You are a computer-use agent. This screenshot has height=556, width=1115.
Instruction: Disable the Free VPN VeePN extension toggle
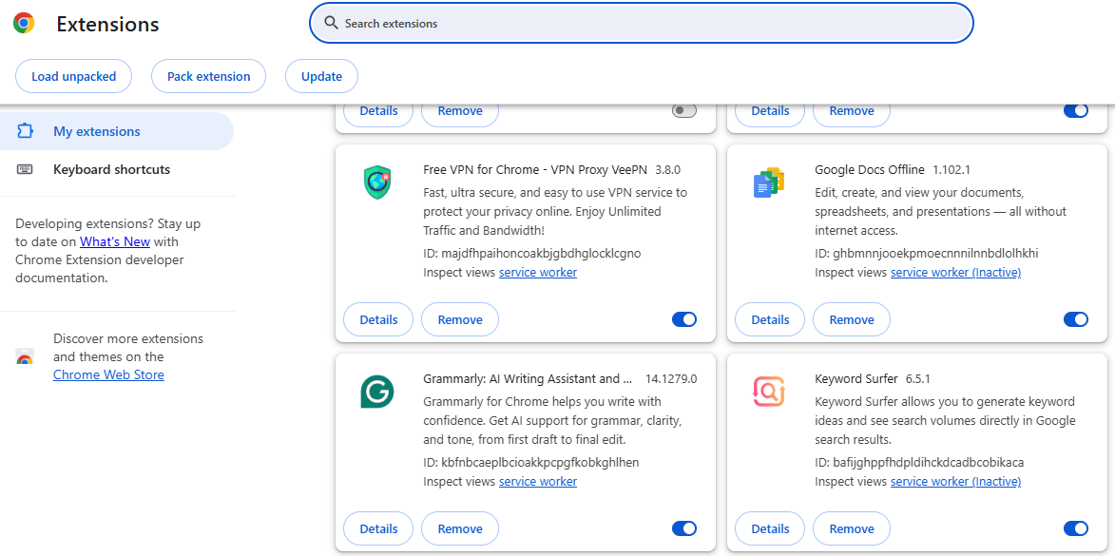(x=684, y=319)
